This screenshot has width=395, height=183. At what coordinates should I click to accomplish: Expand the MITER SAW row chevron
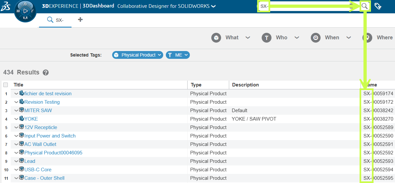click(16, 111)
